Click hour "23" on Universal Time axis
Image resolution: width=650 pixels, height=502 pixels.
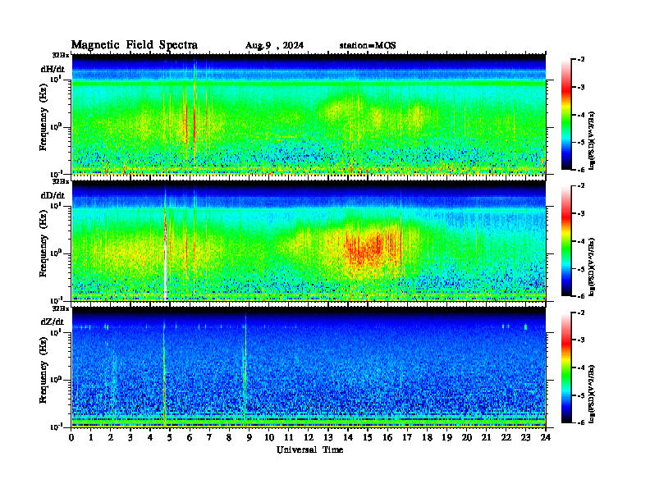(526, 437)
